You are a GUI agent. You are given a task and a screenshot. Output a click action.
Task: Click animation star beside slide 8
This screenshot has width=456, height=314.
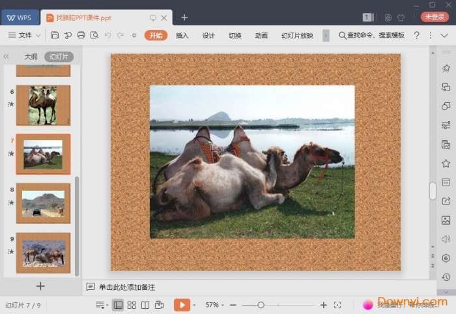point(11,202)
